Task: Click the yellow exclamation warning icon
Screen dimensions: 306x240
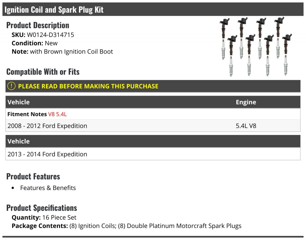Action: click(11, 86)
